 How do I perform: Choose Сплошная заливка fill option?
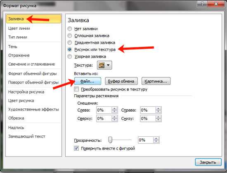click(x=70, y=35)
